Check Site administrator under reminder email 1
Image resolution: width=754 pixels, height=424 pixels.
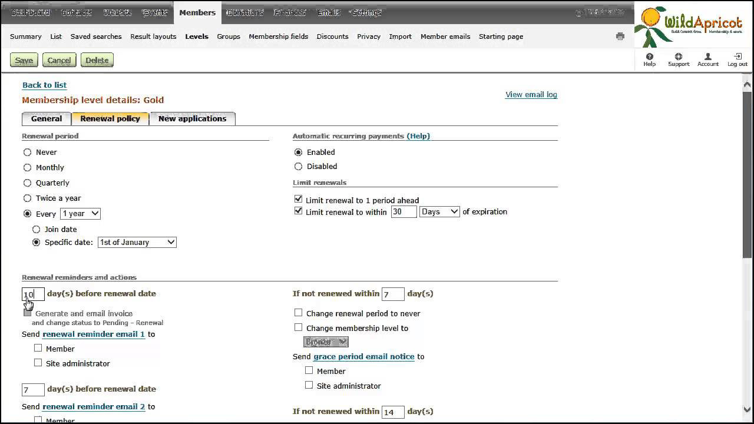(38, 363)
